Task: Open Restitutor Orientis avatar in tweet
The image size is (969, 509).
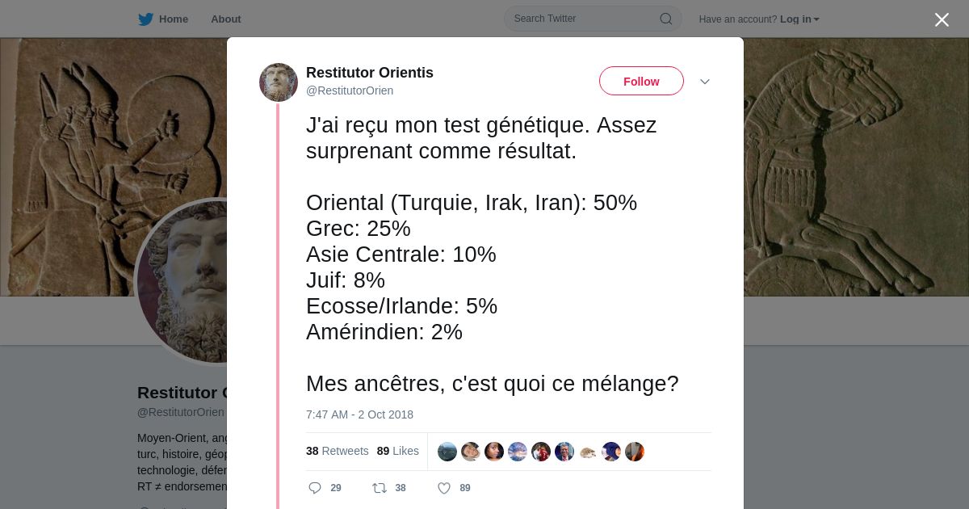Action: point(279,82)
